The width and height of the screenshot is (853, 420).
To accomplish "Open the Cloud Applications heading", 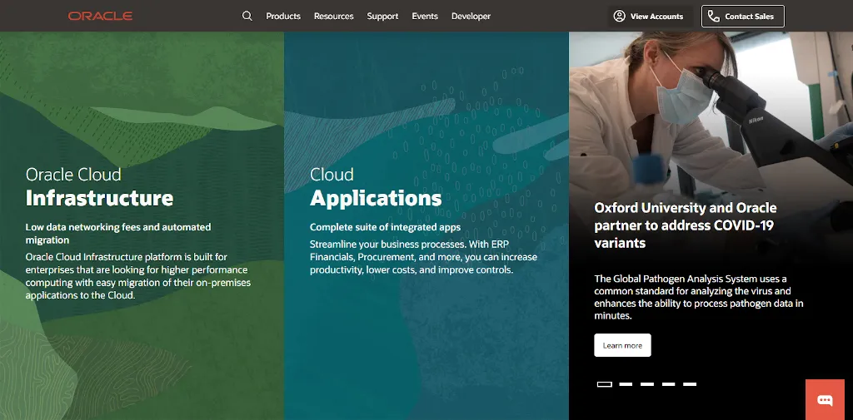I will [x=376, y=187].
